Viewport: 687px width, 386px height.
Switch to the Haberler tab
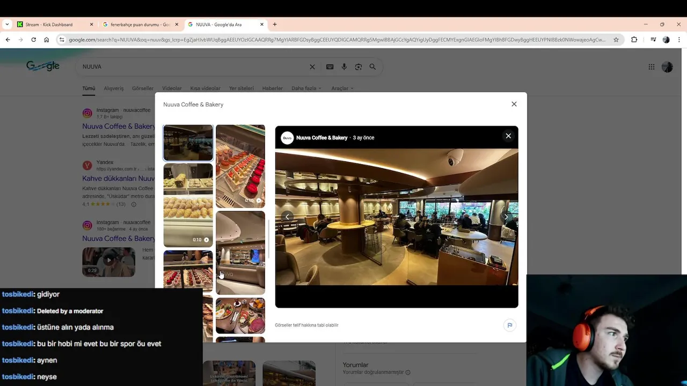(x=272, y=88)
